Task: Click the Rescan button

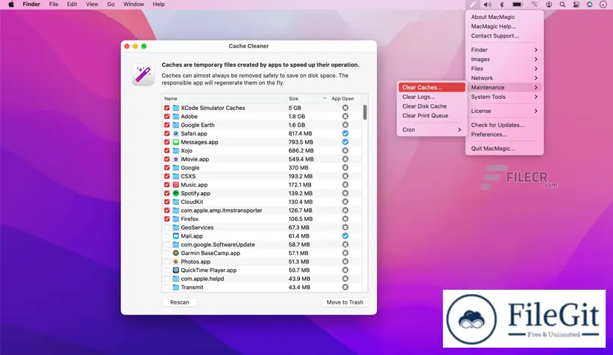Action: pyautogui.click(x=180, y=302)
